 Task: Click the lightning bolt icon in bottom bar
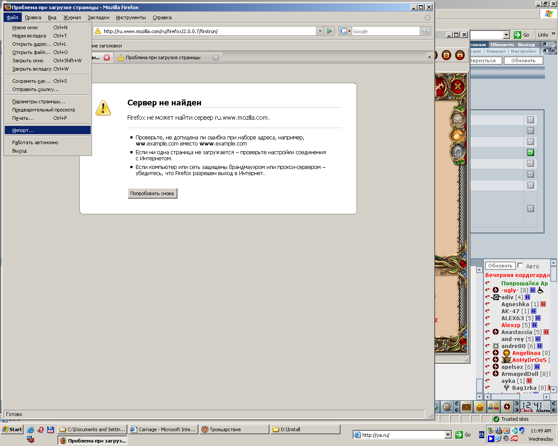507,407
